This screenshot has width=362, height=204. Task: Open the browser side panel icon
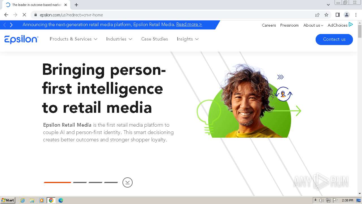338,15
